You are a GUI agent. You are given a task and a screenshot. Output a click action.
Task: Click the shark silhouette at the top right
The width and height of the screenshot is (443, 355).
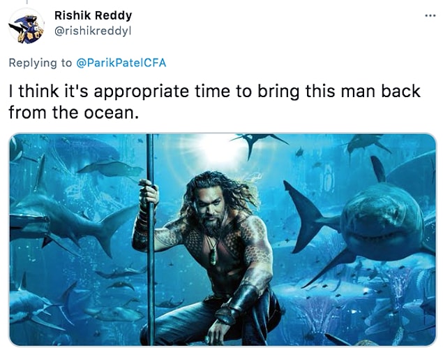(367, 145)
